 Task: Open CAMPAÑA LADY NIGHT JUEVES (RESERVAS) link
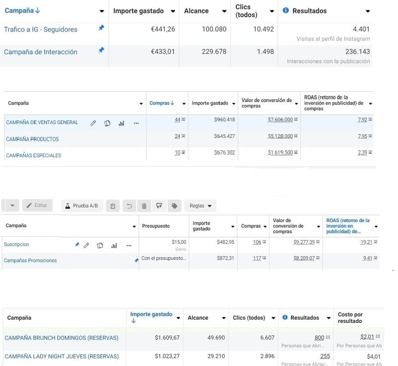click(62, 356)
